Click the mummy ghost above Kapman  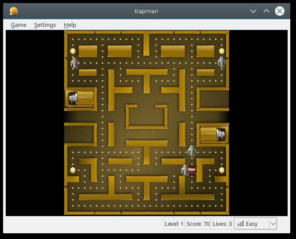click(192, 151)
